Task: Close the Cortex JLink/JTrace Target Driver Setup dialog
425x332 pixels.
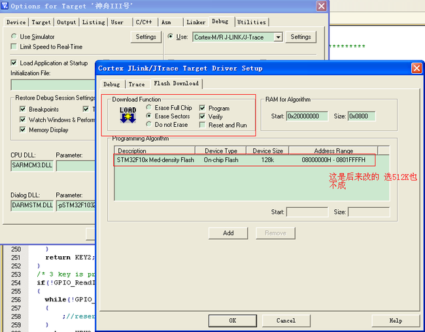Action: coord(416,69)
